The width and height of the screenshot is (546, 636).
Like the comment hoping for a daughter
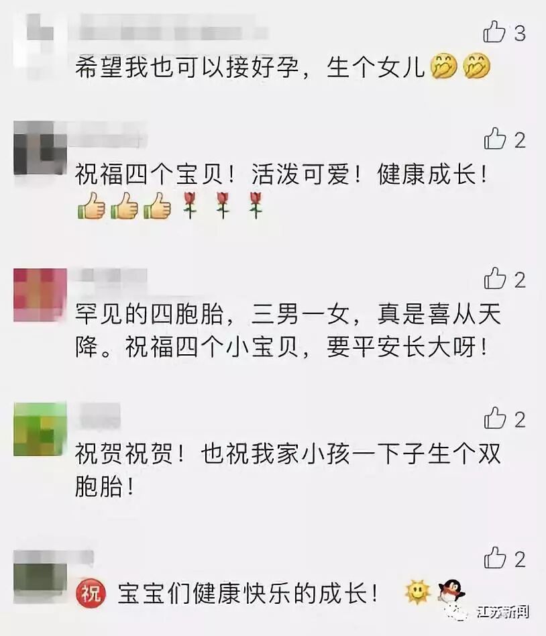494,32
